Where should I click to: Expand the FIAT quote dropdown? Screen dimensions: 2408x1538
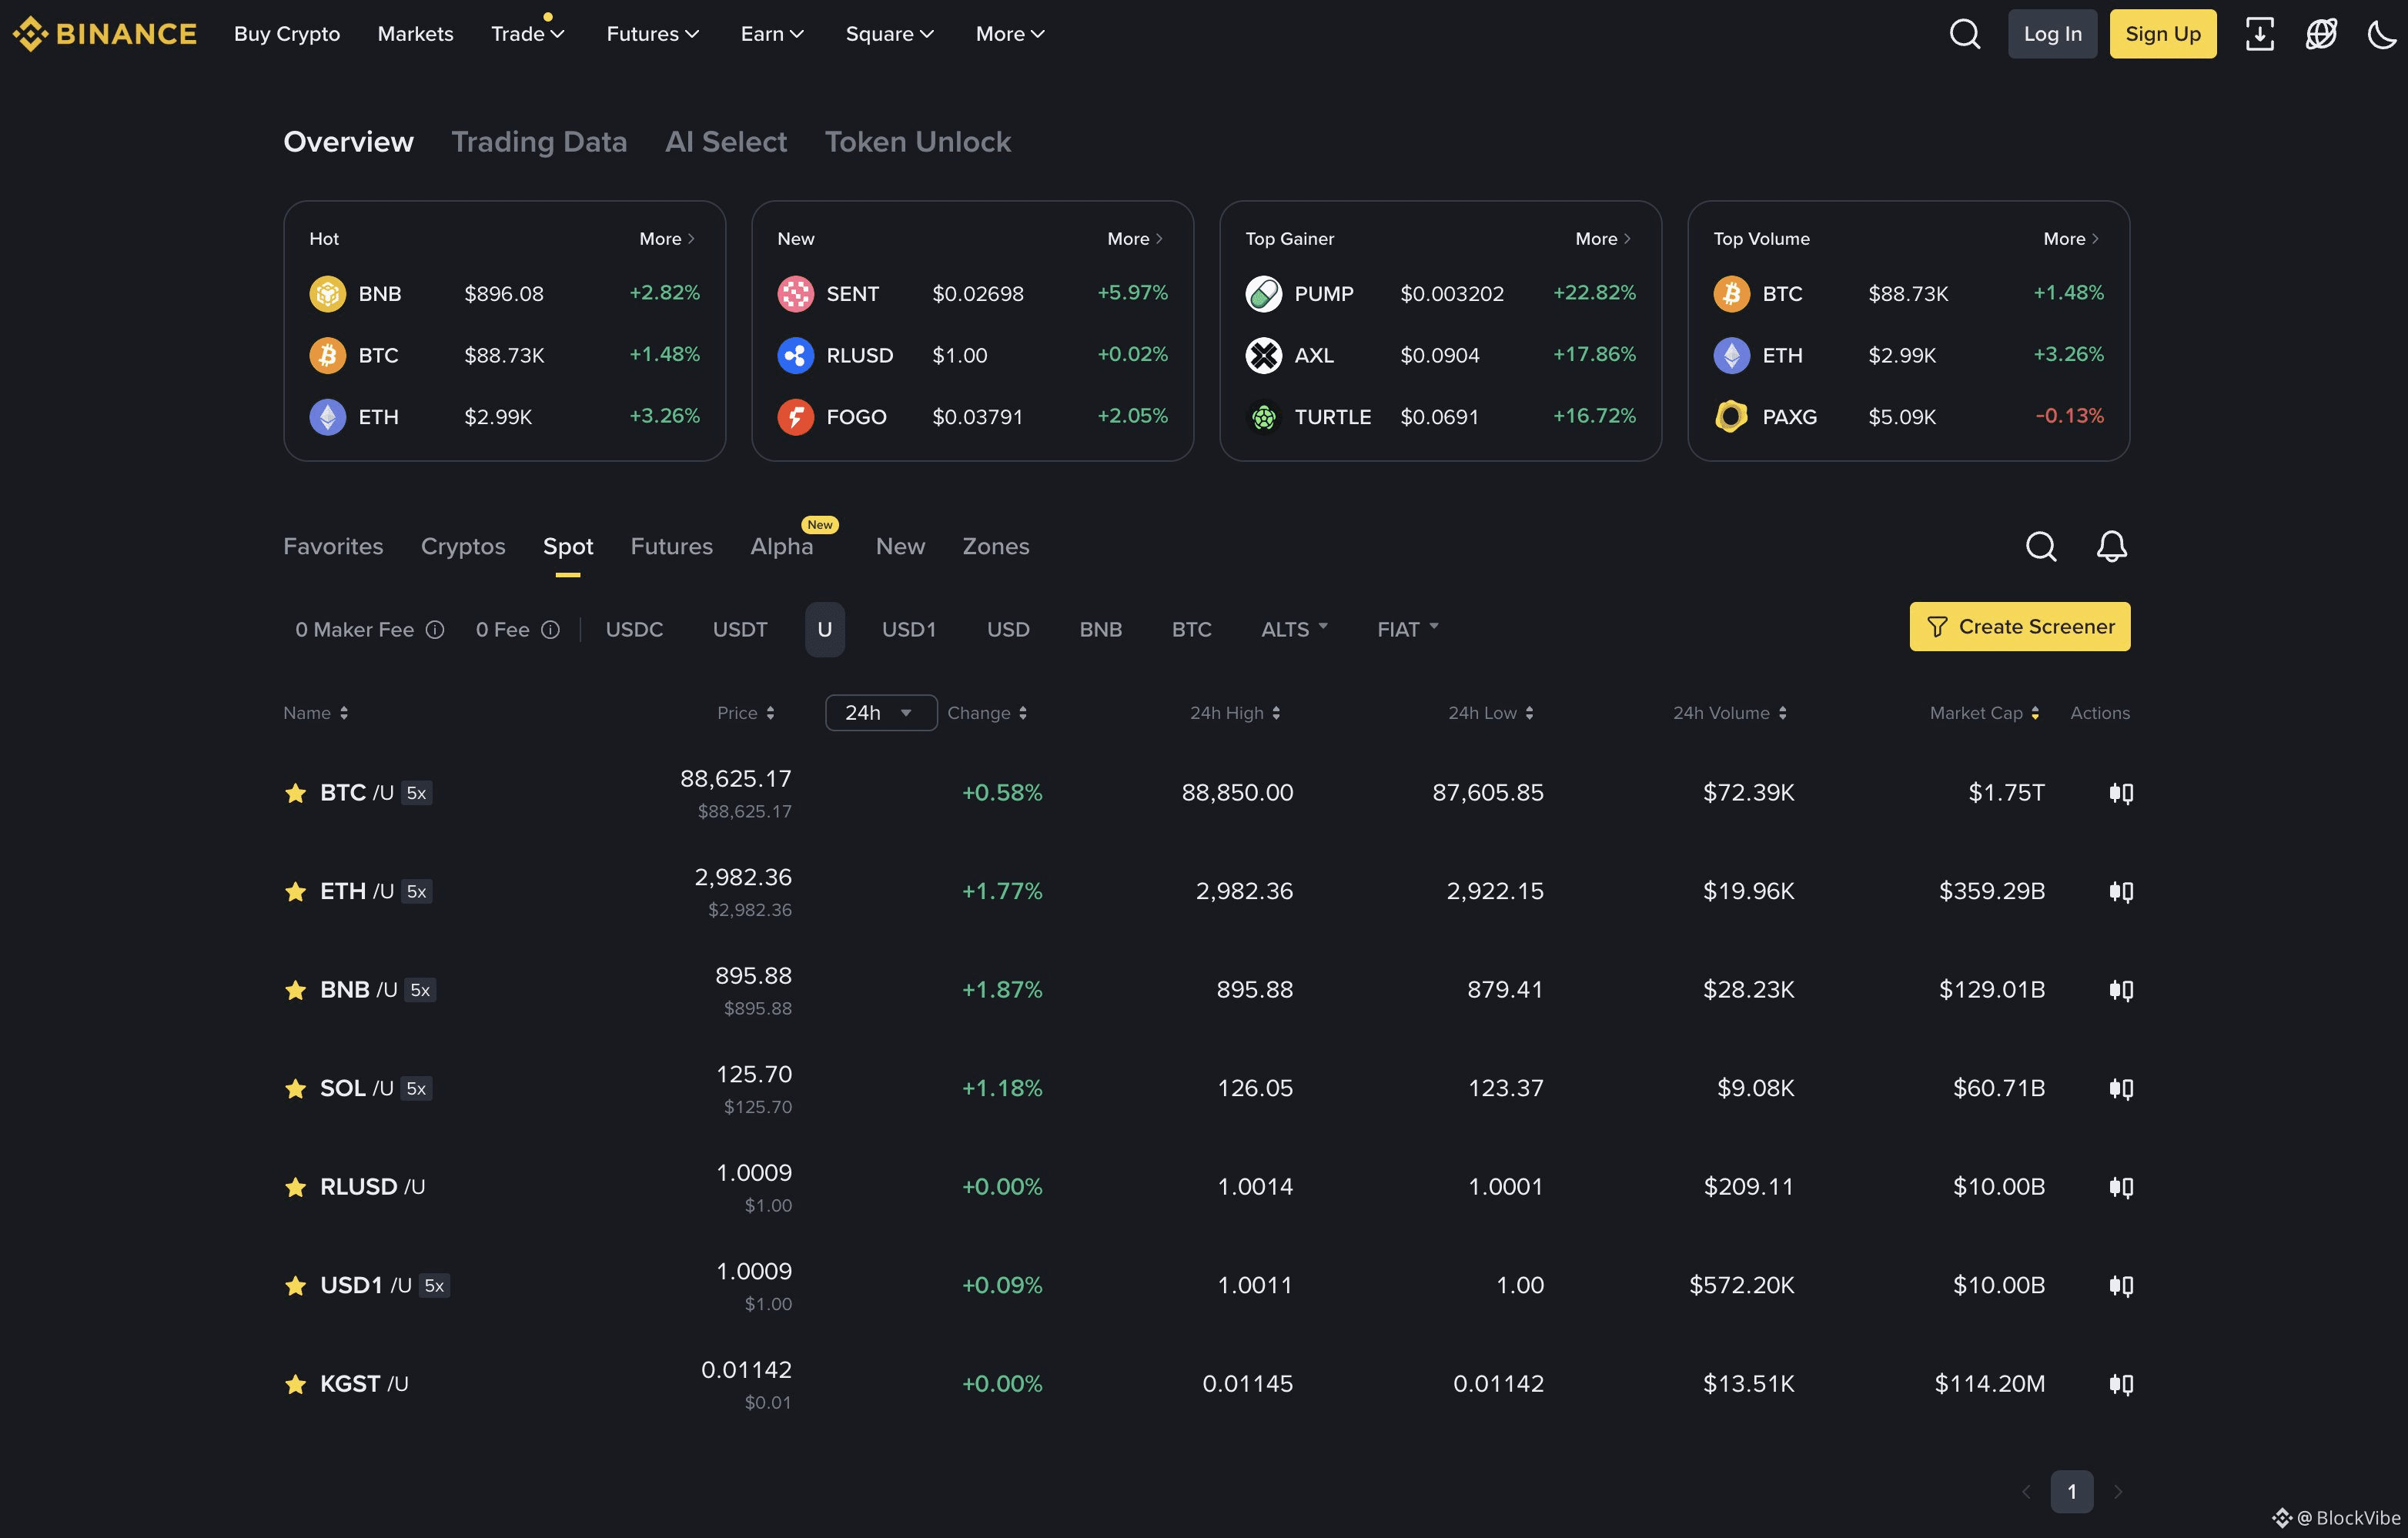click(1407, 629)
